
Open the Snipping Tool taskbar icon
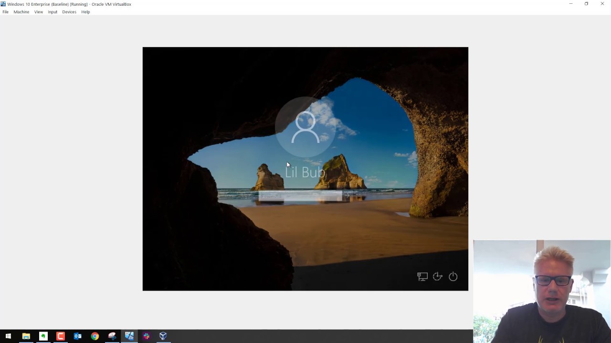coord(112,336)
